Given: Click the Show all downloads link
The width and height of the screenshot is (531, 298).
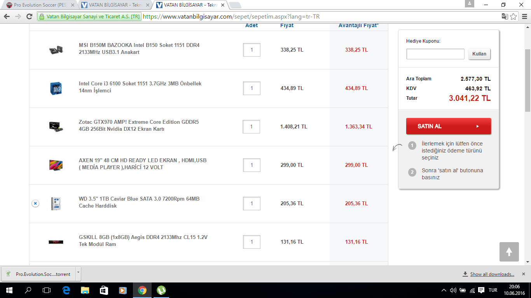Looking at the screenshot, I should click(492, 274).
